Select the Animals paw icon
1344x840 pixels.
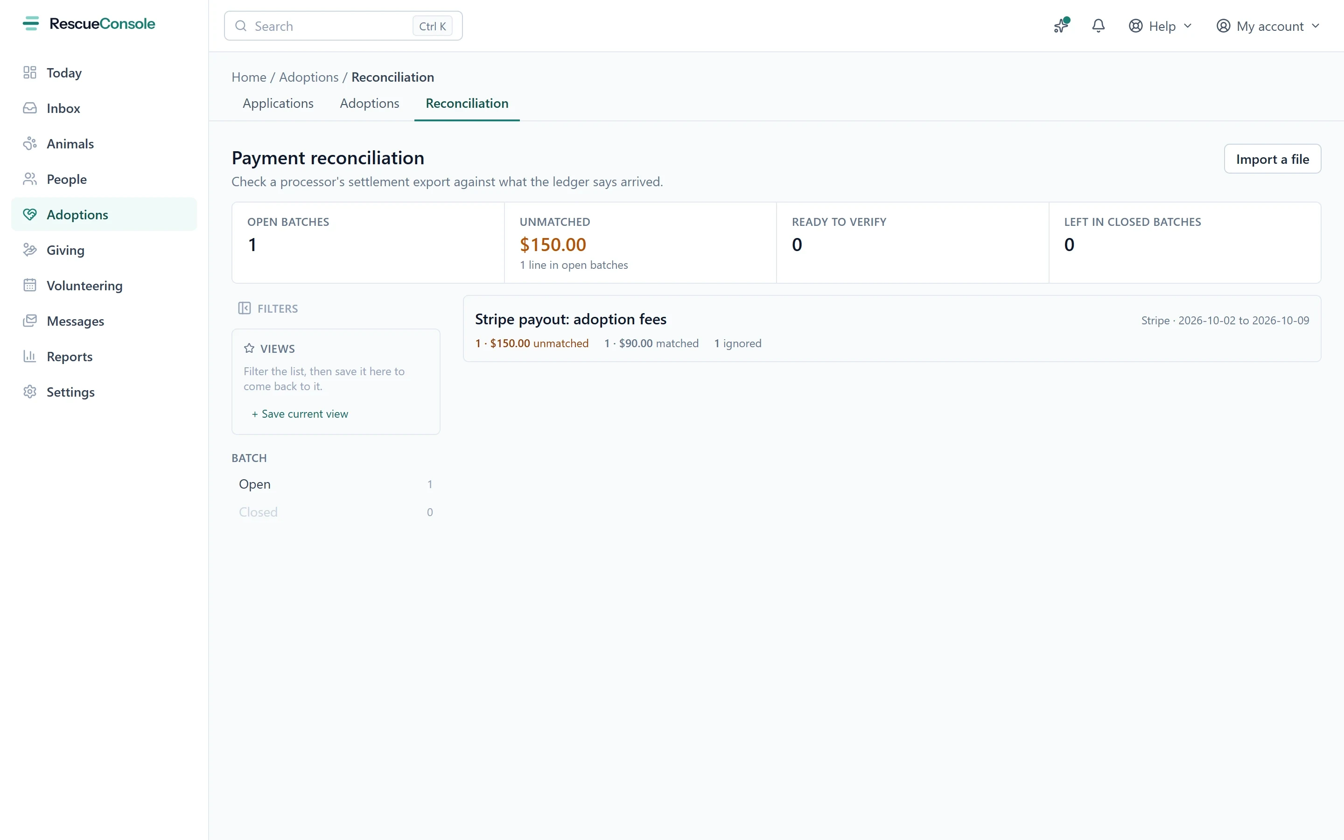(30, 144)
